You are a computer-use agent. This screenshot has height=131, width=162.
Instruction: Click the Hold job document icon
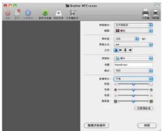click(x=18, y=13)
